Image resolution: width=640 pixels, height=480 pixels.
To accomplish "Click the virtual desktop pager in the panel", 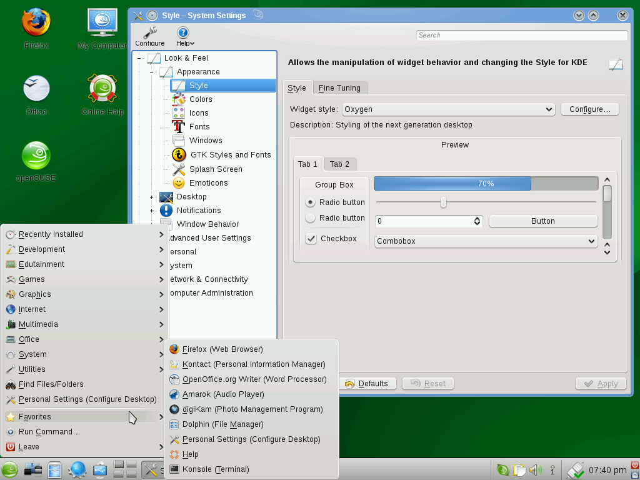I will (125, 469).
